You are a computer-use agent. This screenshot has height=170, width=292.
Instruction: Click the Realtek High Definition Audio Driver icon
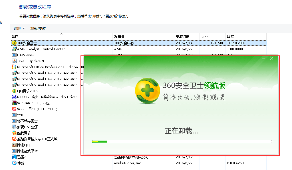14,97
